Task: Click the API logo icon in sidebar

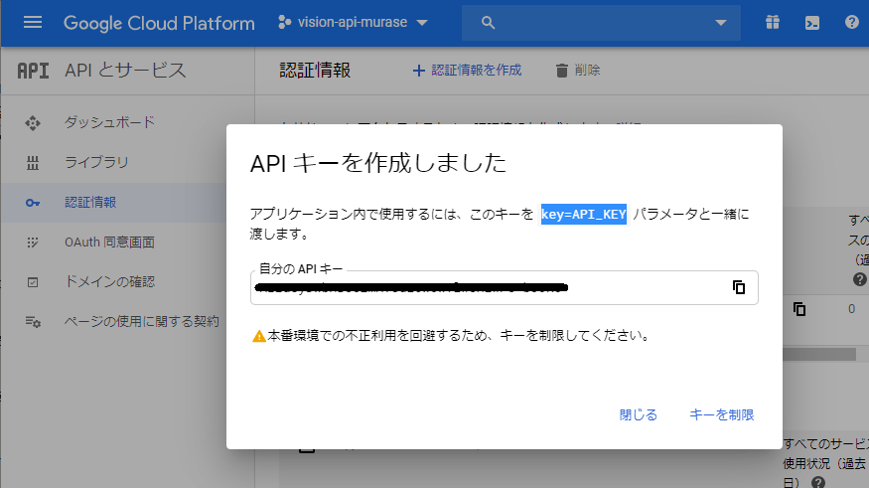Action: [x=33, y=71]
